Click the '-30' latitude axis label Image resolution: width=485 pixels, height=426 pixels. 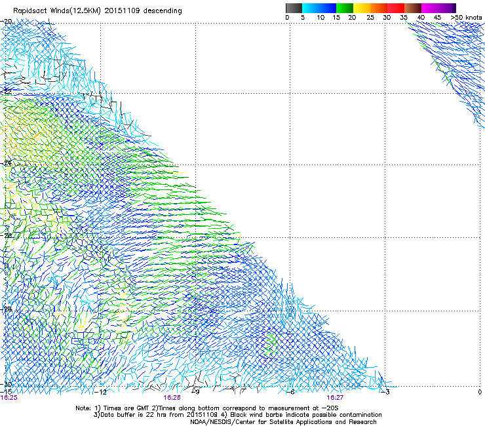pyautogui.click(x=7, y=385)
